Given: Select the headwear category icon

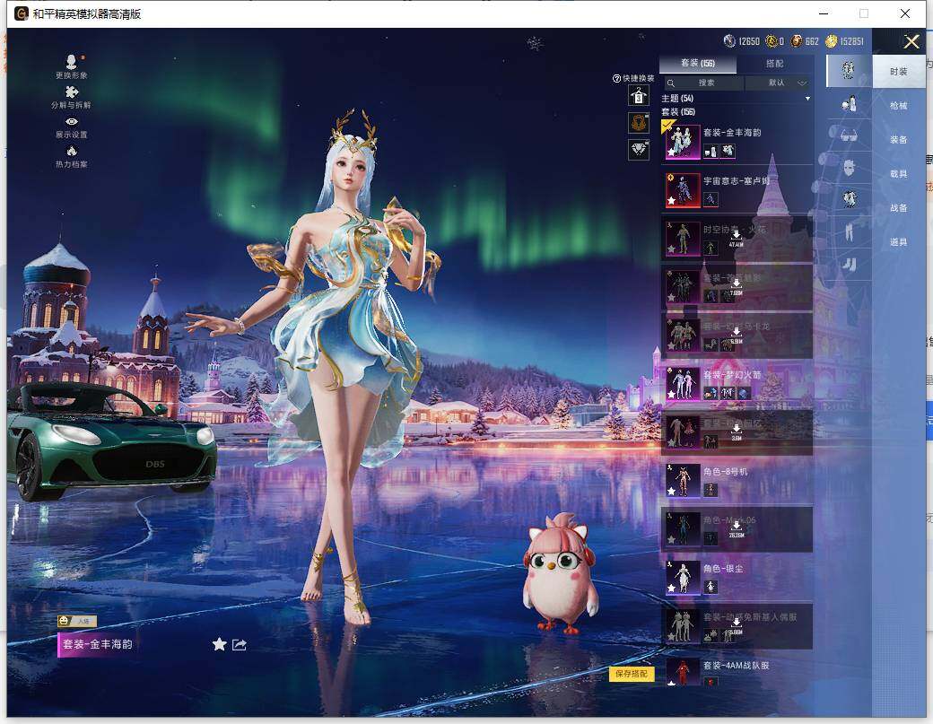Looking at the screenshot, I should click(849, 105).
